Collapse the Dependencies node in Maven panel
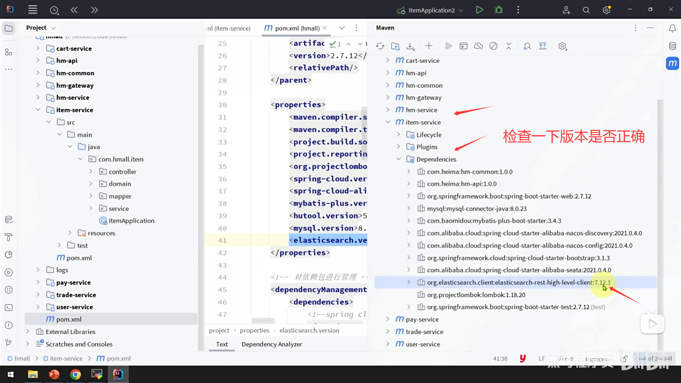This screenshot has width=681, height=383. 398,159
